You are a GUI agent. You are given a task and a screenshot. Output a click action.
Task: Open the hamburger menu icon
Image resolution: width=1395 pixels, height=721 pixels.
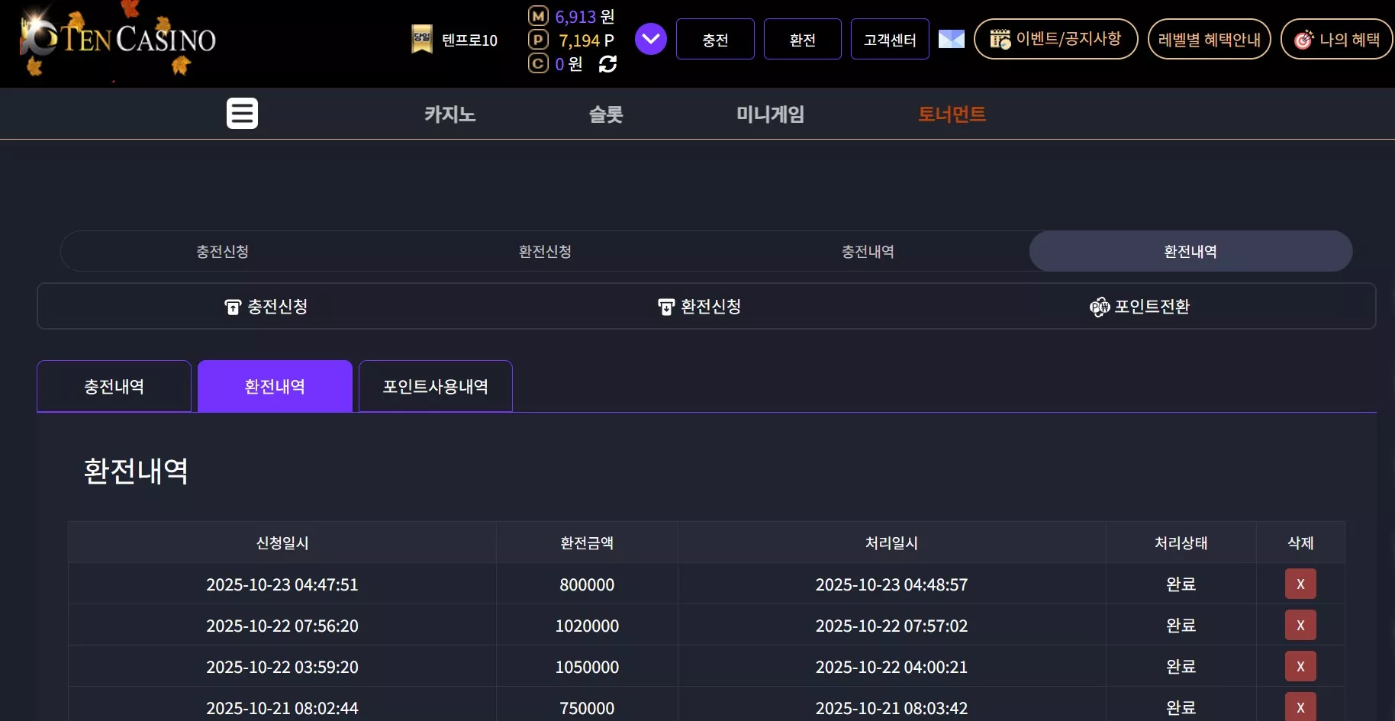pyautogui.click(x=242, y=114)
